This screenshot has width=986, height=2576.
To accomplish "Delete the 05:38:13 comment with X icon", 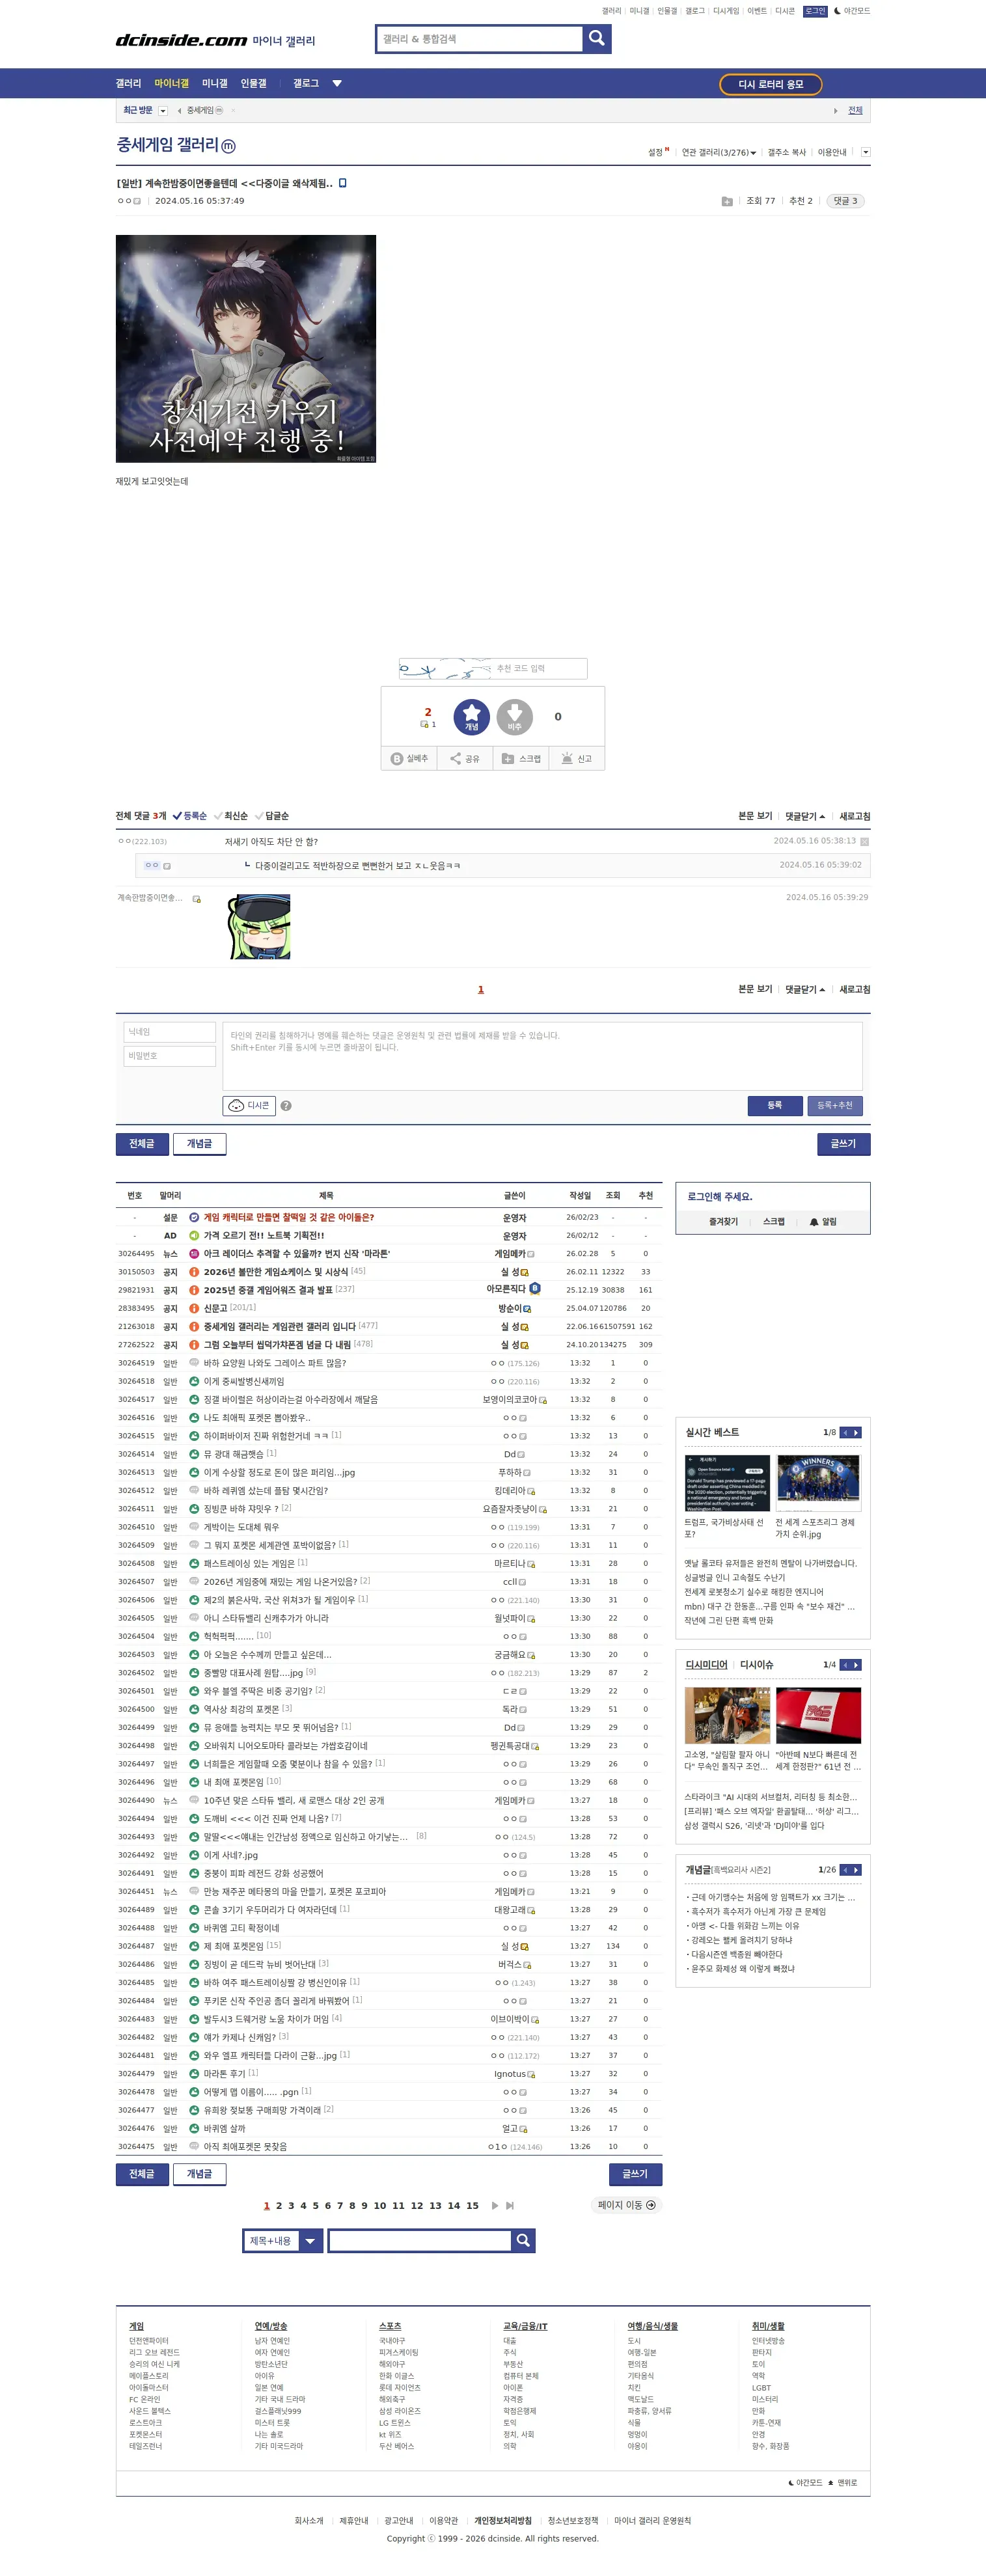I will coord(865,841).
